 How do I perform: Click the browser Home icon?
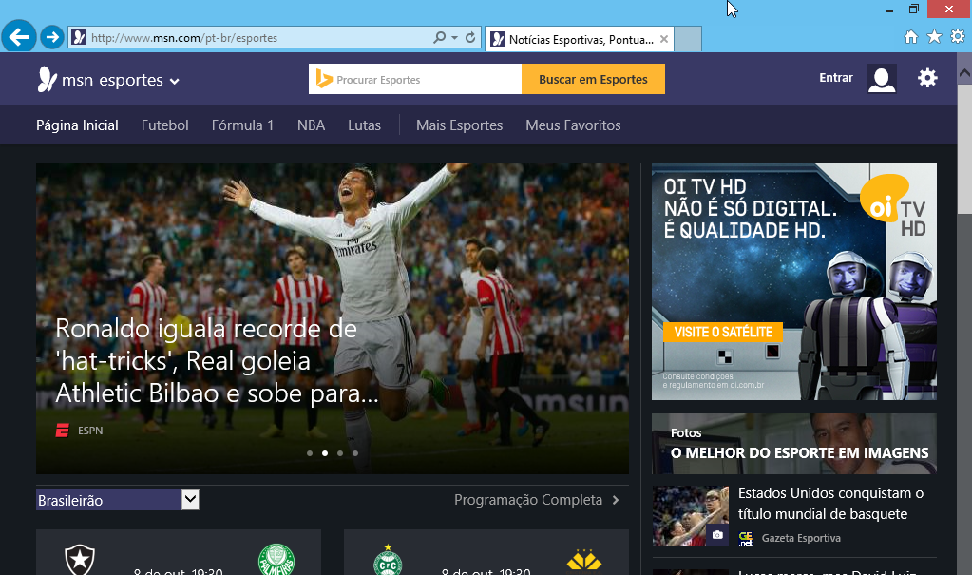click(910, 37)
